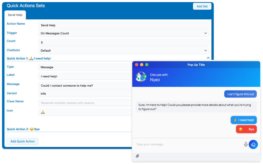This screenshot has width=263, height=164.
Task: Click the Nyao chatbot avatar
Action: [x=141, y=77]
